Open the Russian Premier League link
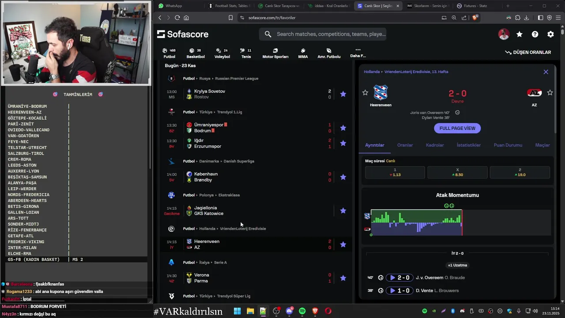Screen dimensions: 565x318 (237, 78)
